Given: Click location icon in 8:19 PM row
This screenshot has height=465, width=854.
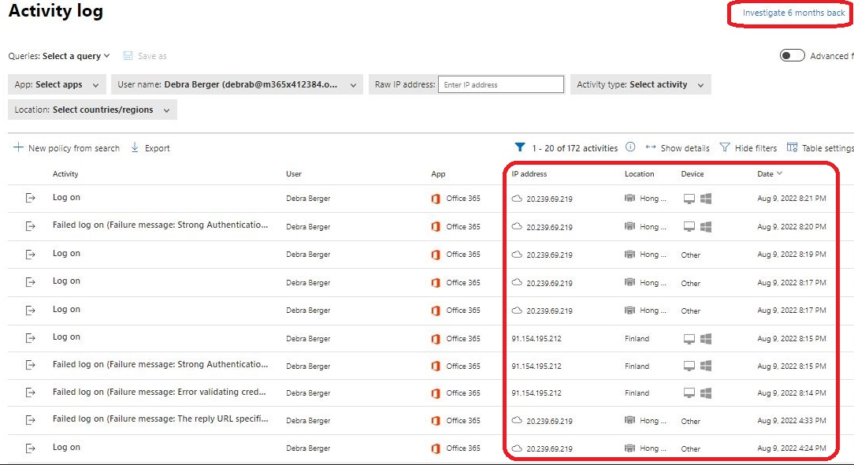Looking at the screenshot, I should [x=629, y=254].
